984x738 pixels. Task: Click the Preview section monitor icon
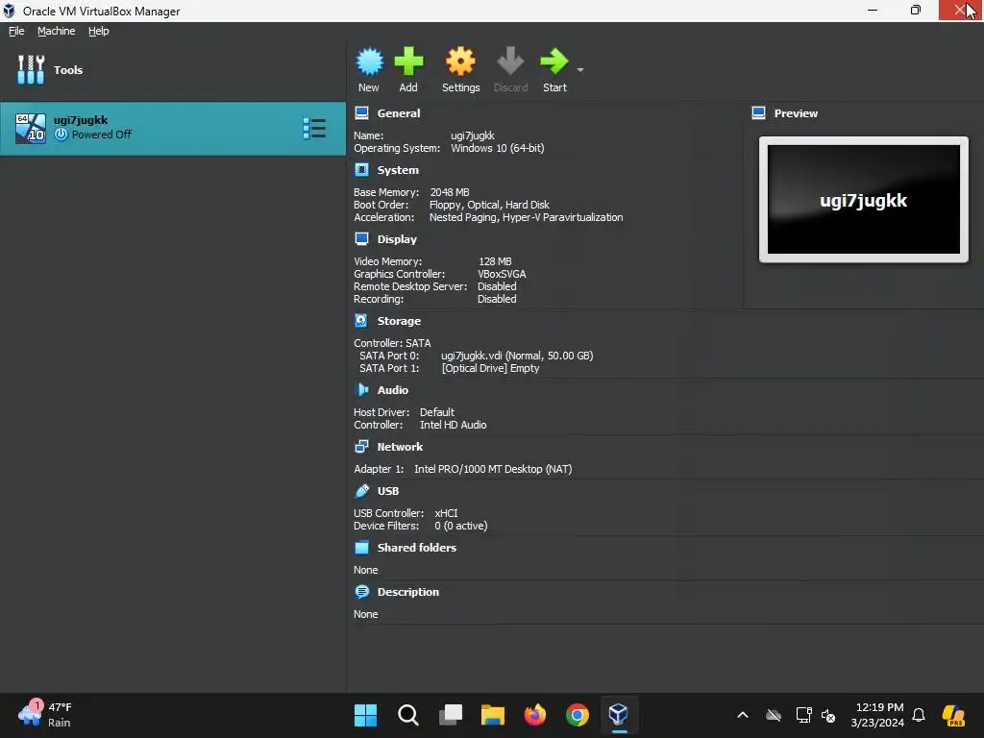(759, 113)
